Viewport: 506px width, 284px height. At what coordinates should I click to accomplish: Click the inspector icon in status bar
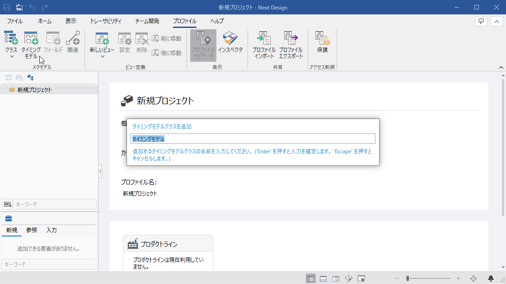coord(348,279)
